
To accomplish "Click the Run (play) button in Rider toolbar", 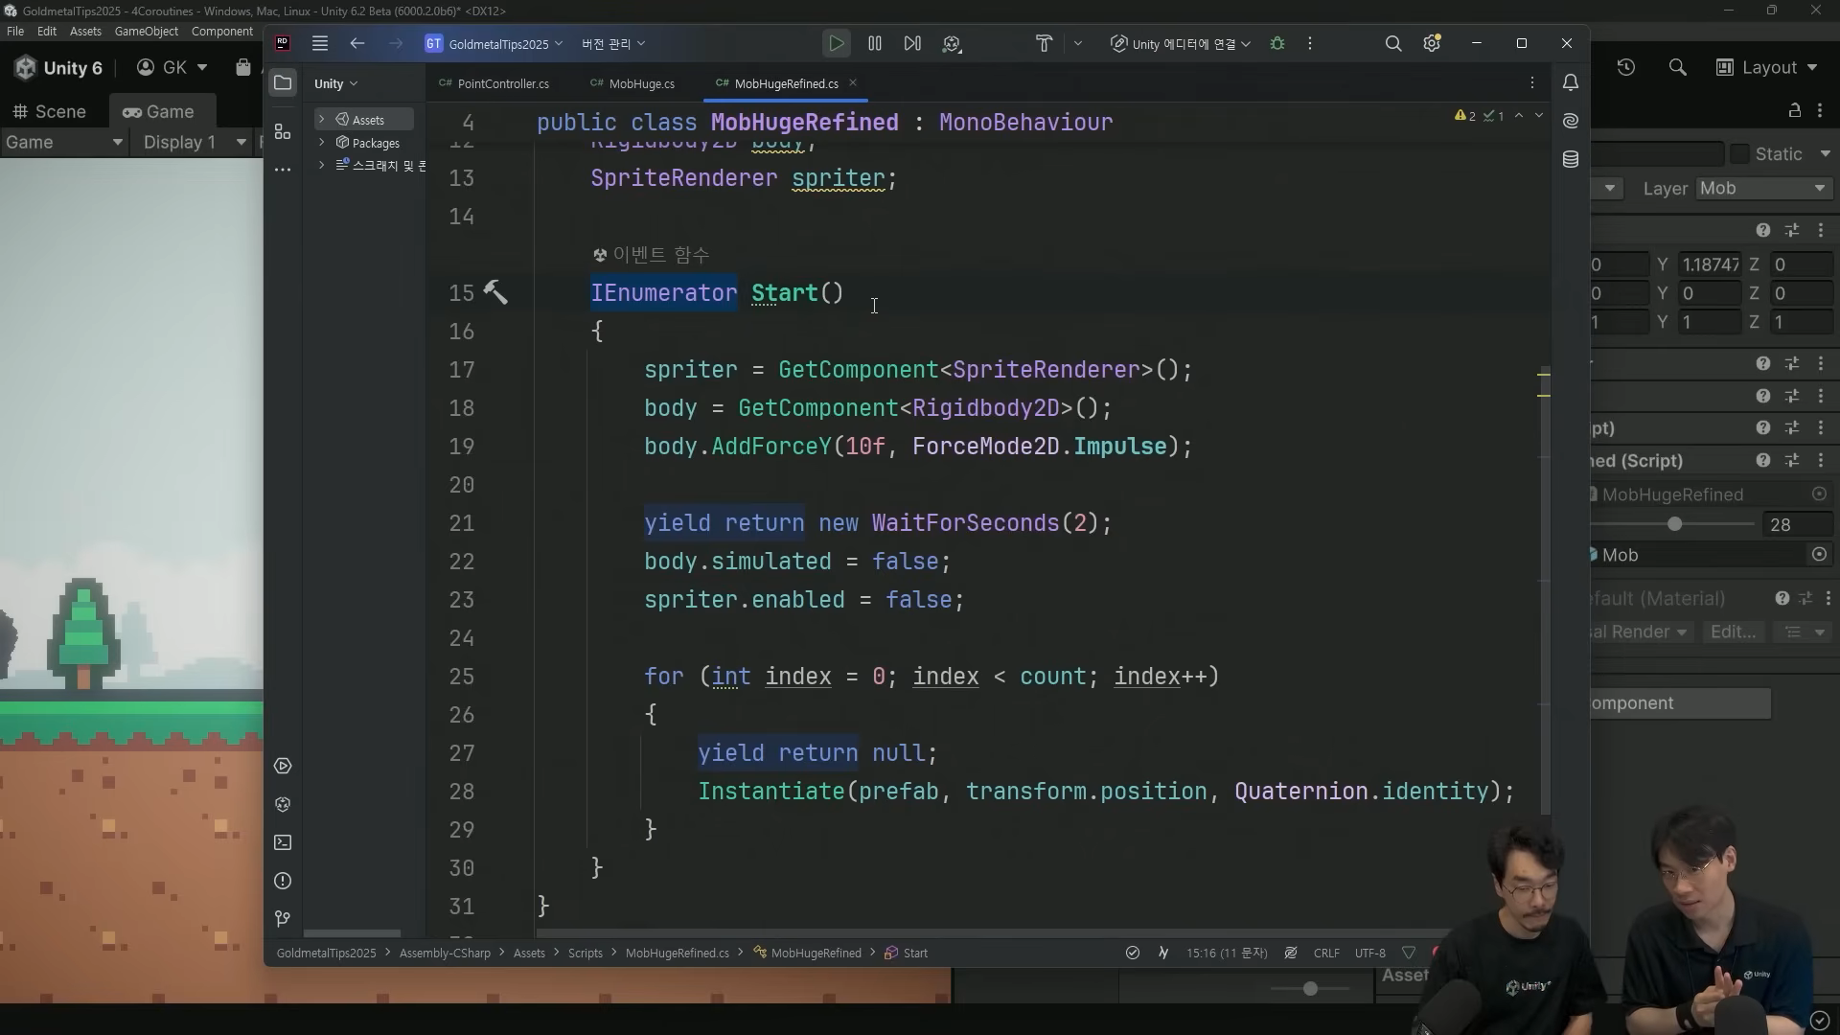I will pos(836,44).
